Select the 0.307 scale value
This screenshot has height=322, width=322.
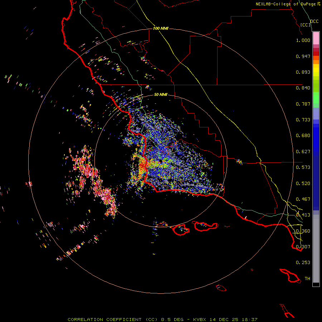click(x=303, y=247)
